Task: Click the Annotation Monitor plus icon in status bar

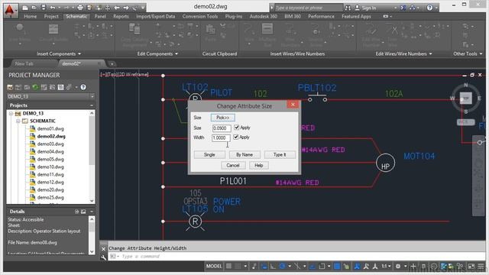Action: (x=413, y=267)
